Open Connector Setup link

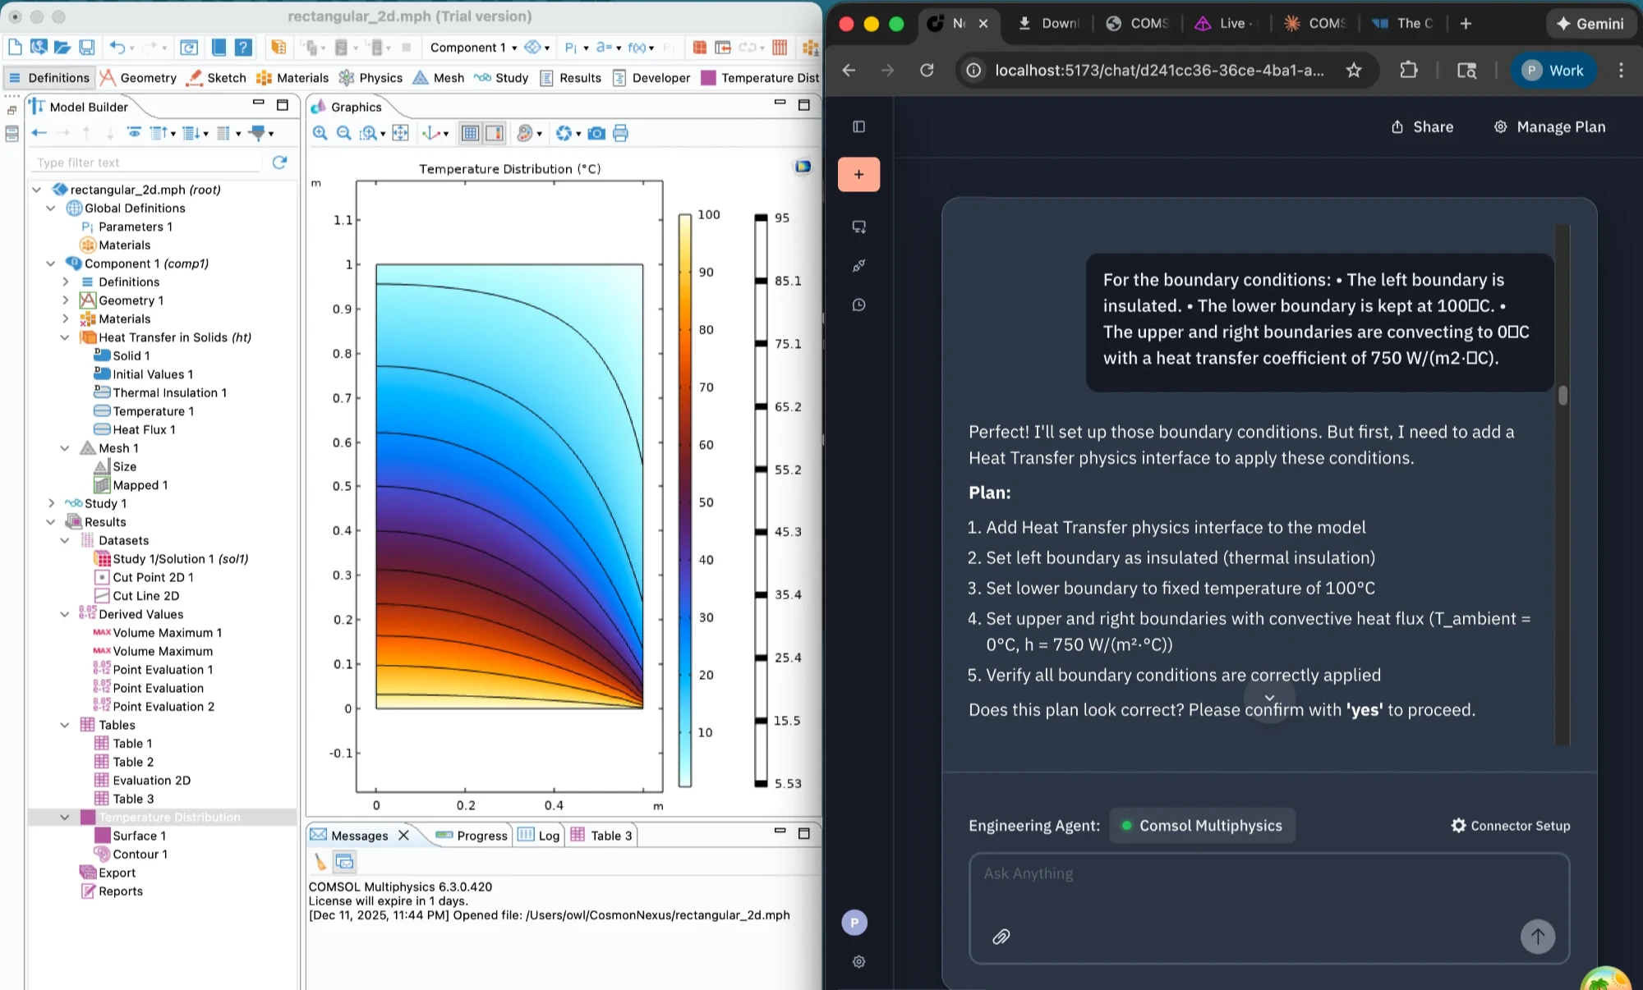(1511, 826)
